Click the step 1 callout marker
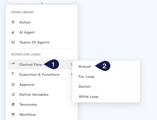The width and height of the screenshot is (157, 120). pyautogui.click(x=52, y=64)
